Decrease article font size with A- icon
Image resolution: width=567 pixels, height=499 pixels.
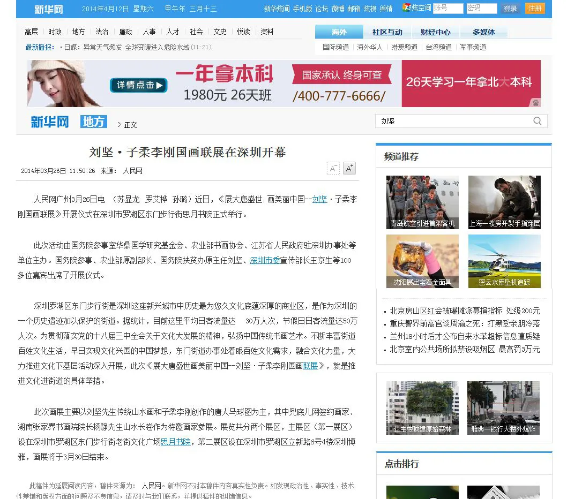pyautogui.click(x=333, y=168)
